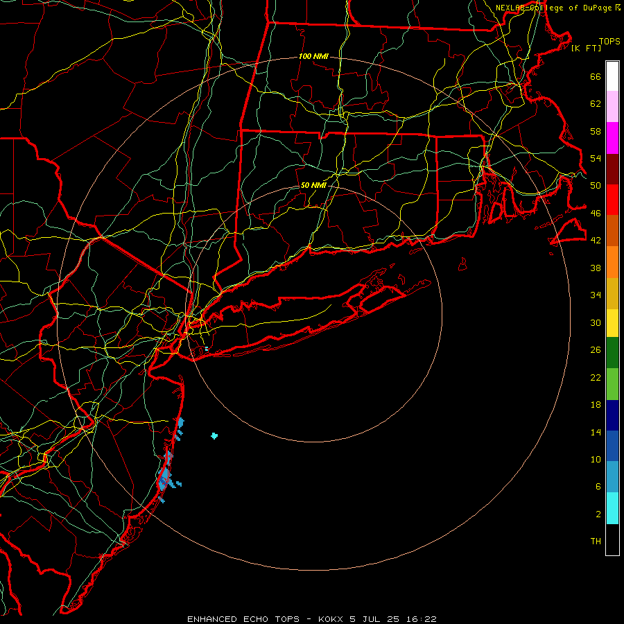Click the navy blue legend swatch
Screen dimensions: 624x624
612,415
